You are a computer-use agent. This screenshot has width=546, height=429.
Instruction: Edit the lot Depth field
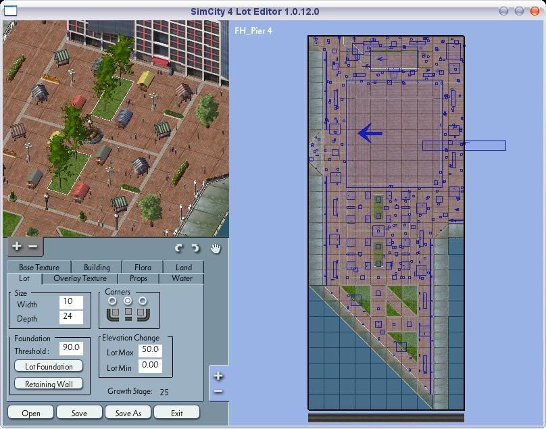click(71, 317)
